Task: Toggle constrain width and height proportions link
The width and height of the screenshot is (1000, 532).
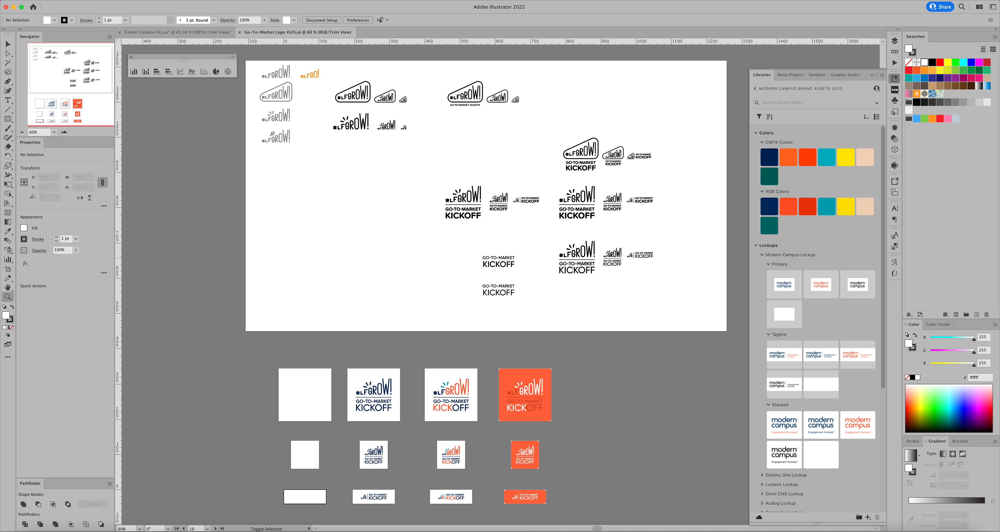Action: 103,182
